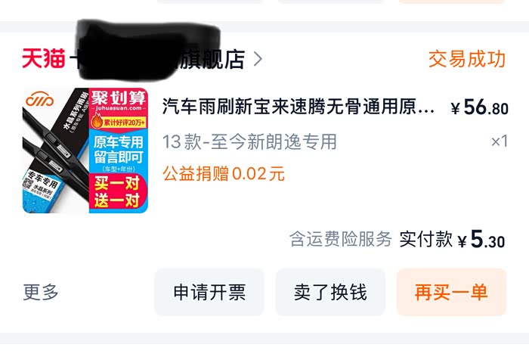529x360 pixels.
Task: Tap the flame 累计好评20万+ badge
Action: pyautogui.click(x=119, y=122)
